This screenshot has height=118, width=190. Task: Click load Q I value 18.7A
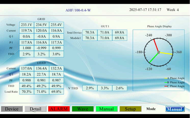coord(56,74)
